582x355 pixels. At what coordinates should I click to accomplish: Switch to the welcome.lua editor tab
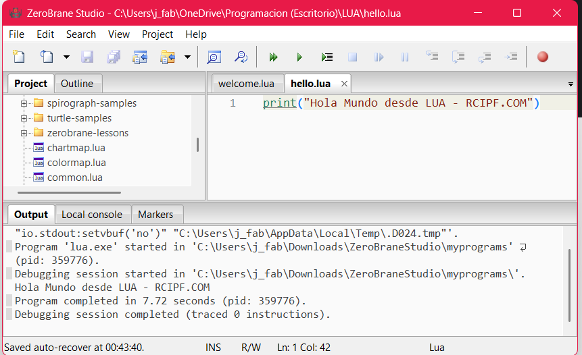coord(245,84)
